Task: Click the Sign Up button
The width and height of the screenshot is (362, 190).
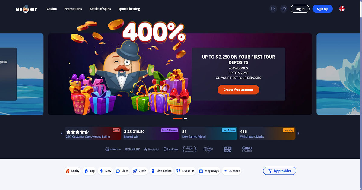Action: [x=322, y=9]
